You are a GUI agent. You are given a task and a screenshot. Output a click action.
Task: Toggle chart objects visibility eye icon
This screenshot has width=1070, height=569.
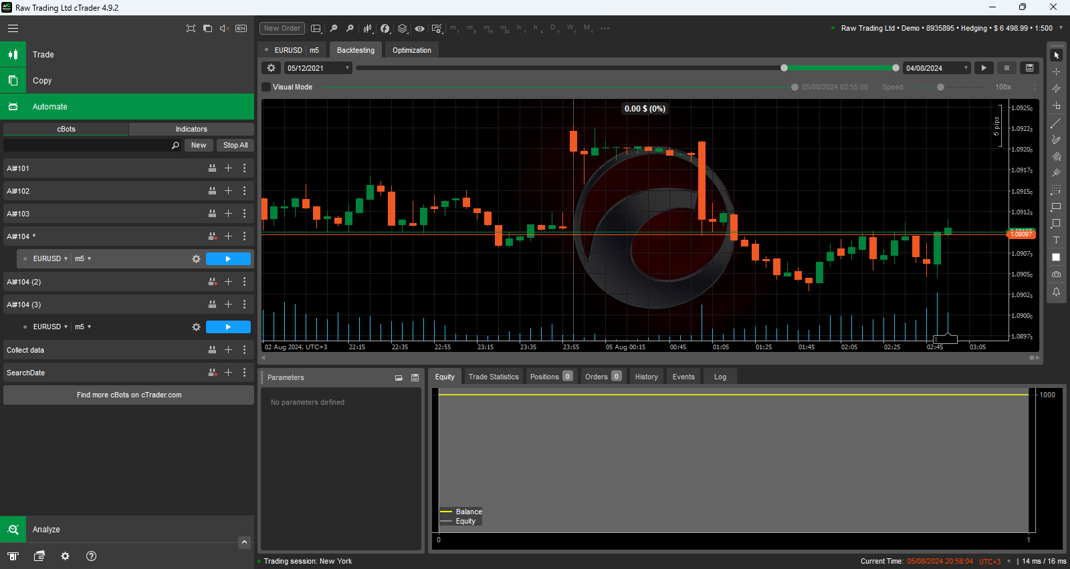(x=419, y=29)
